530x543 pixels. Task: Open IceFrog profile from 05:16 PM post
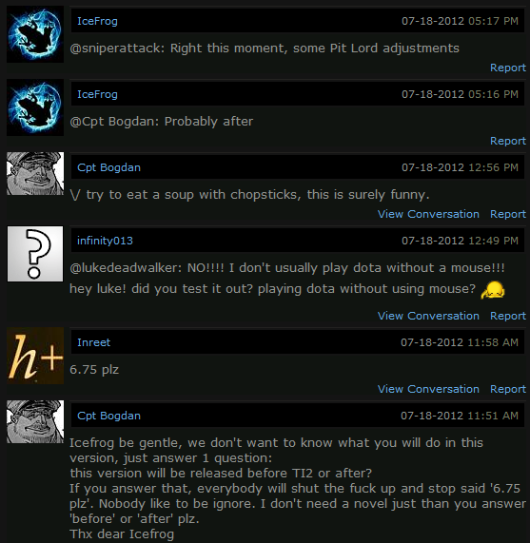(97, 94)
